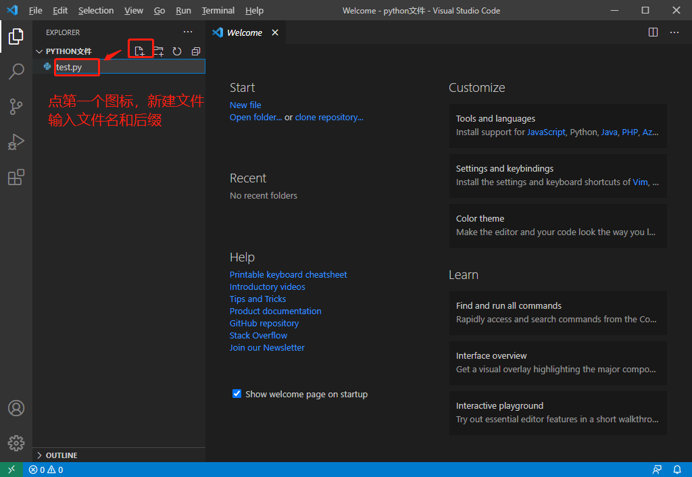Image resolution: width=692 pixels, height=477 pixels.
Task: Open the Accounts menu icon
Action: click(x=16, y=408)
